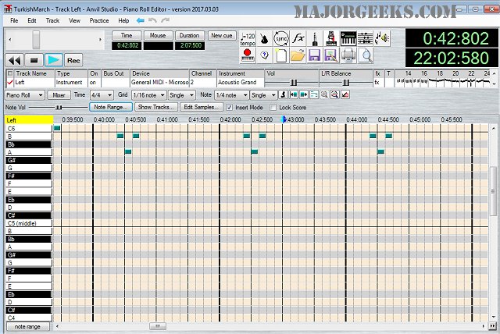Image resolution: width=500 pixels, height=334 pixels.
Task: Click the note range button at bottom left
Action: tap(27, 326)
